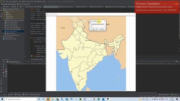Select the Python Console tool window tab
The image size is (180, 101).
point(35,95)
